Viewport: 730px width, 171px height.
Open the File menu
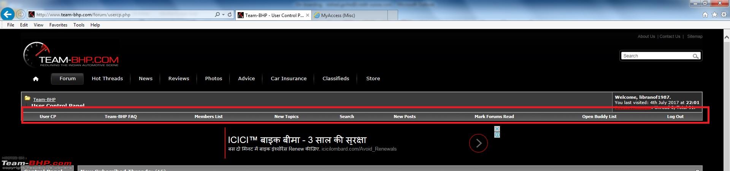click(11, 25)
